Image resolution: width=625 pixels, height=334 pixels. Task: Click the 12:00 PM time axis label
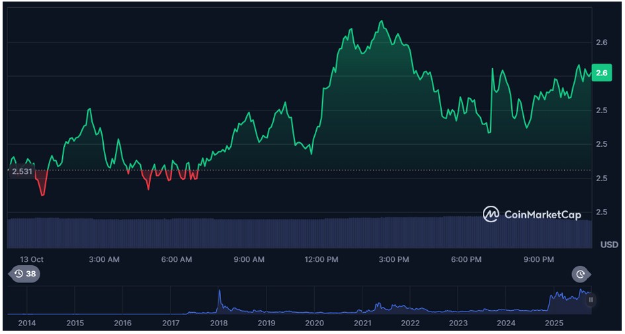(x=321, y=259)
